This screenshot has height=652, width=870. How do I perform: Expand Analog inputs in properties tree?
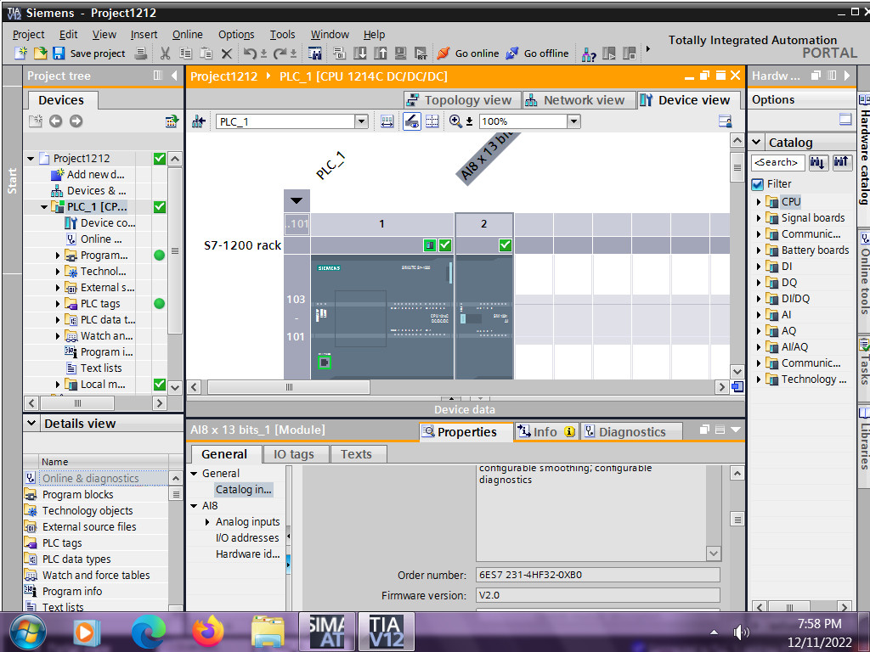(207, 522)
